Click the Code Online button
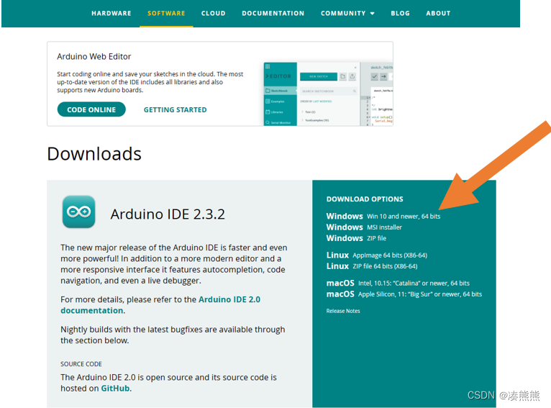Screen dimensions: 551x408 (x=91, y=109)
